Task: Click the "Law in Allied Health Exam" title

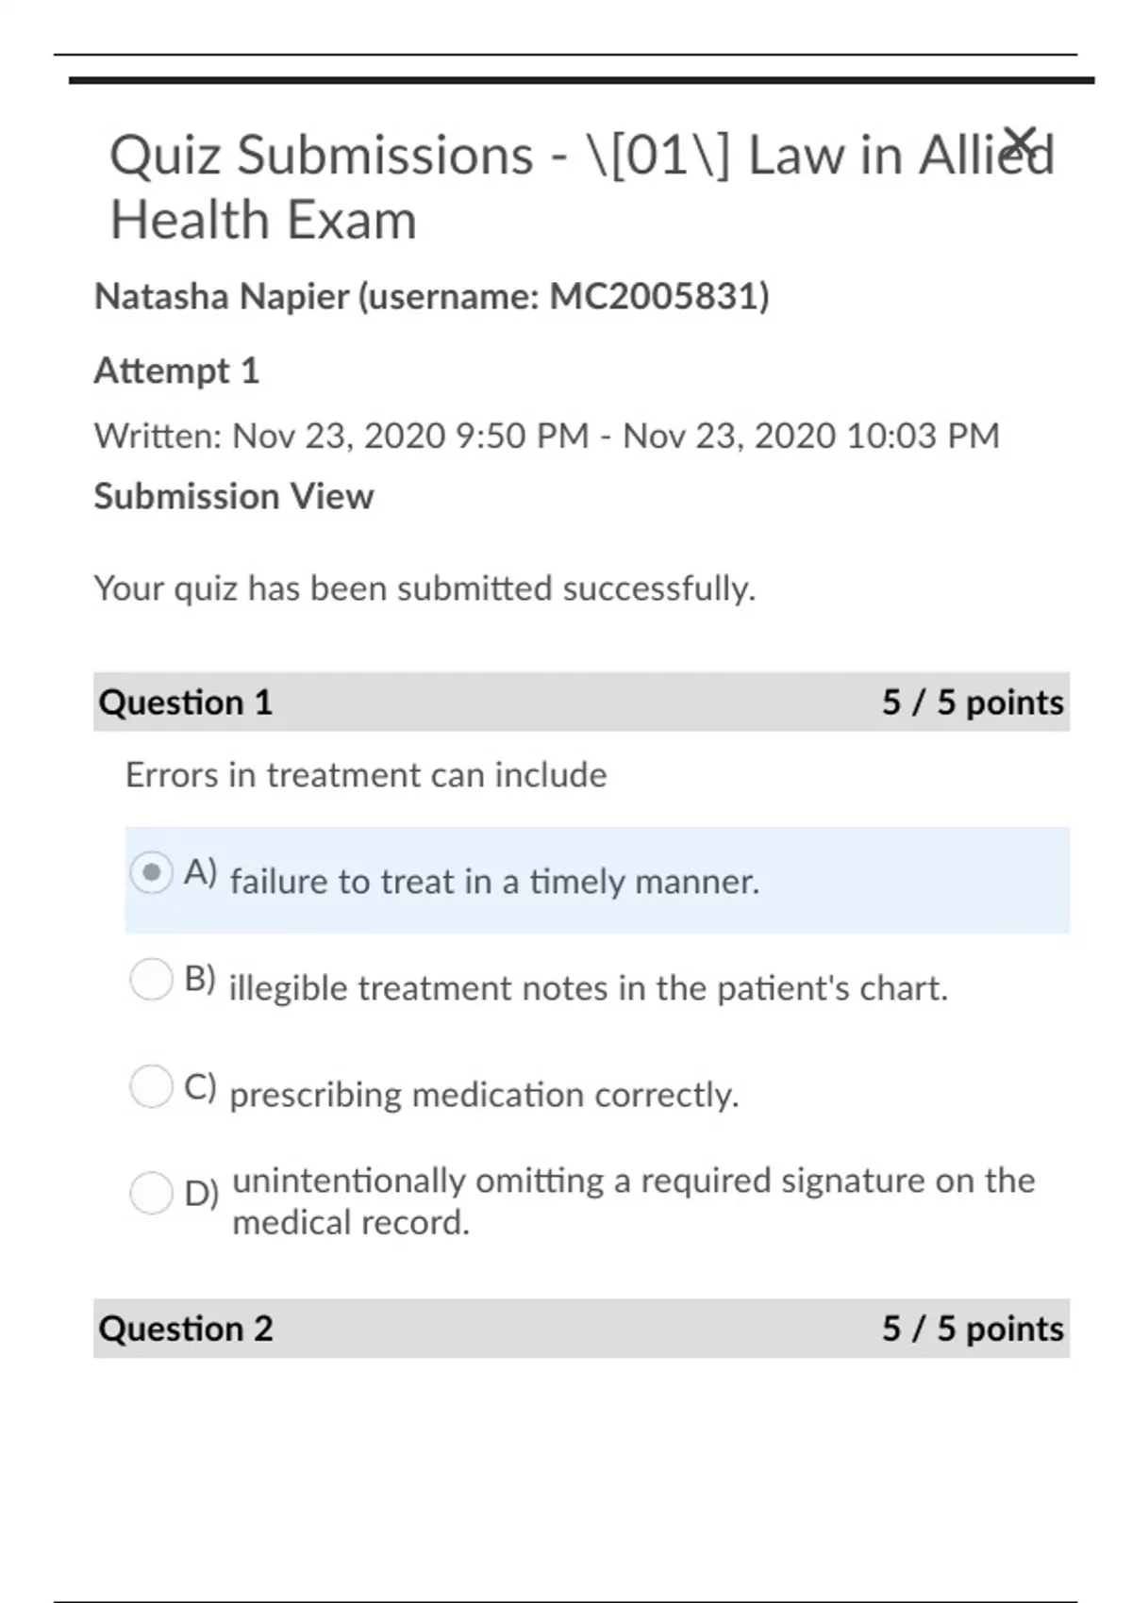Action: click(581, 187)
